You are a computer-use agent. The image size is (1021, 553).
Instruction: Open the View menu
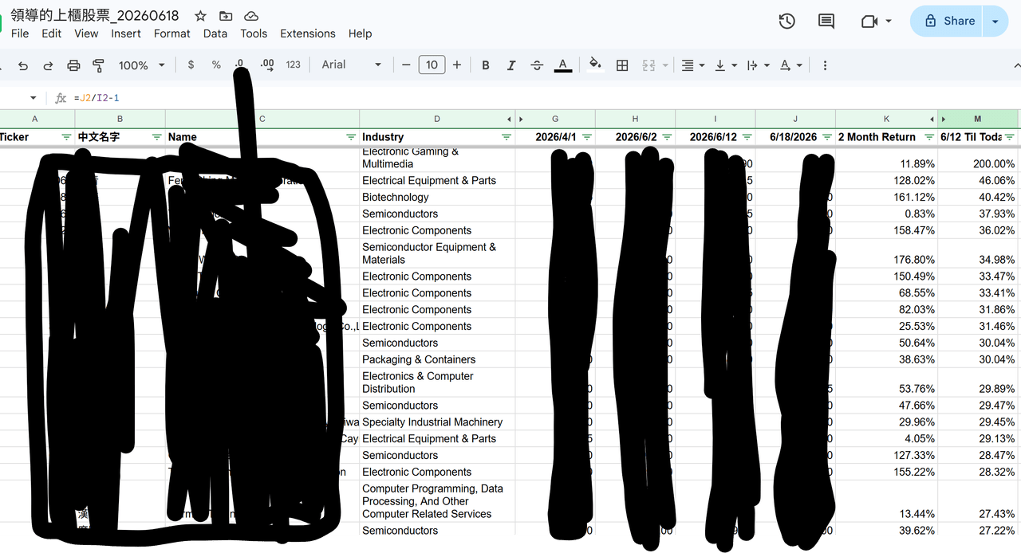point(86,33)
